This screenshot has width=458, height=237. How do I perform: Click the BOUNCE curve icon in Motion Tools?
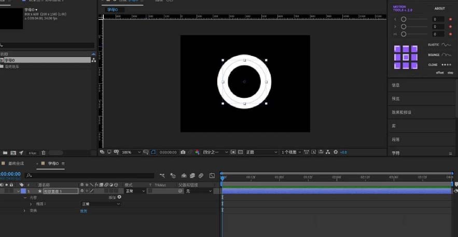pos(446,54)
